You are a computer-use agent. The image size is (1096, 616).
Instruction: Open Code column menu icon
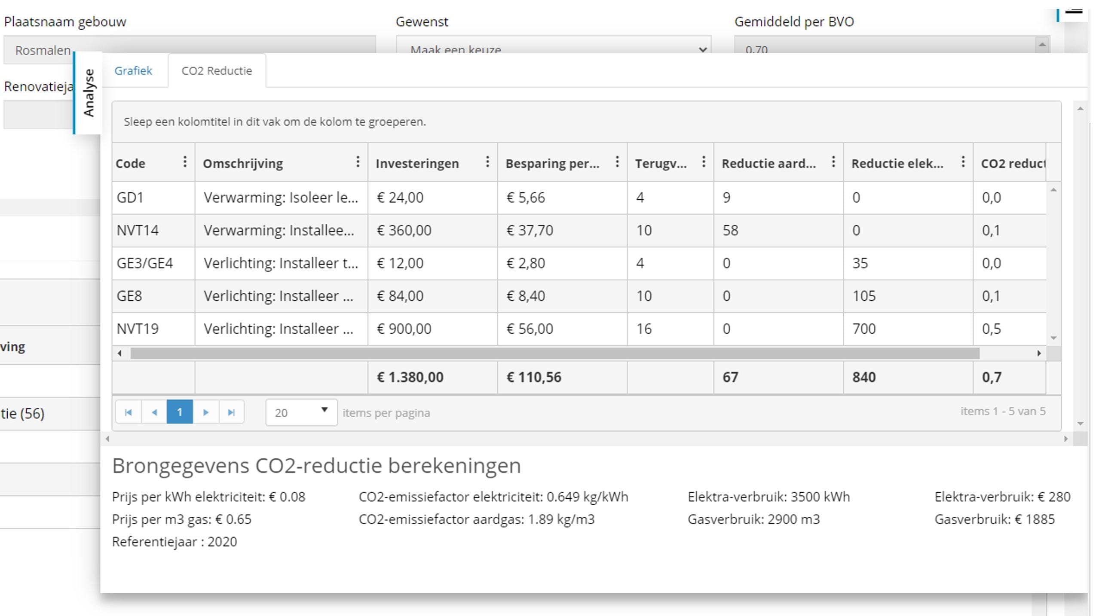185,162
